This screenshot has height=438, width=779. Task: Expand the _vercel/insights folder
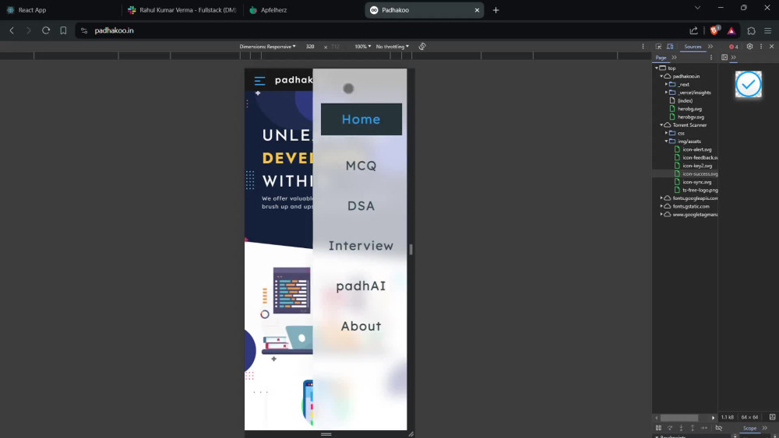pyautogui.click(x=666, y=93)
